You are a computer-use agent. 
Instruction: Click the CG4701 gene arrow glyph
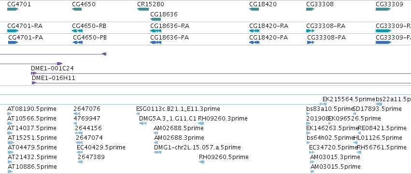coord(13,9)
